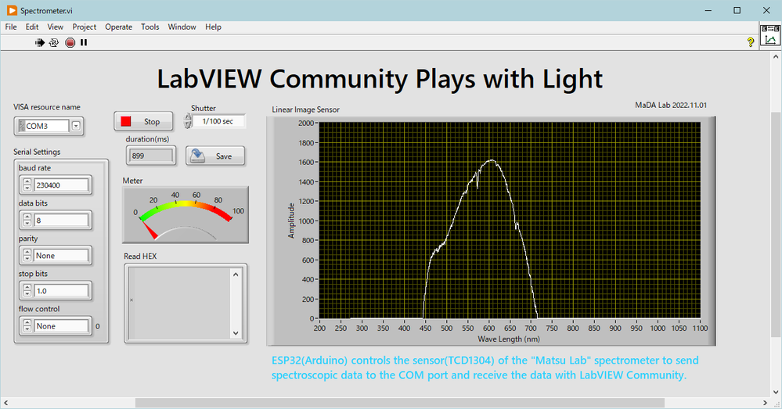This screenshot has width=782, height=409.
Task: Click the baud rate stepper arrows
Action: 27,185
